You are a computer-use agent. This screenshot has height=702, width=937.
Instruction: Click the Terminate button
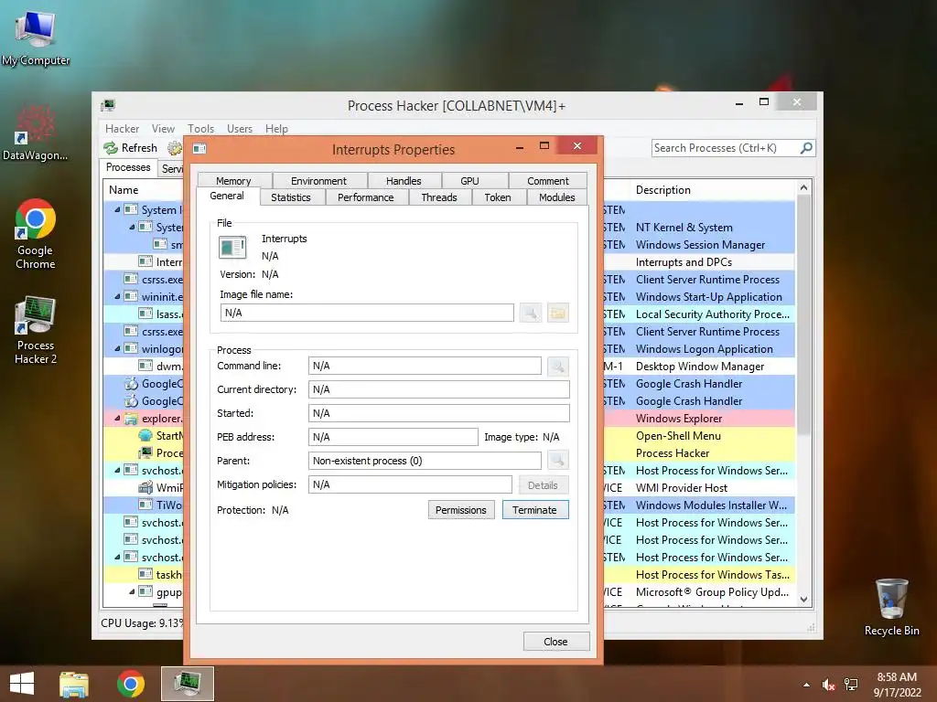534,510
